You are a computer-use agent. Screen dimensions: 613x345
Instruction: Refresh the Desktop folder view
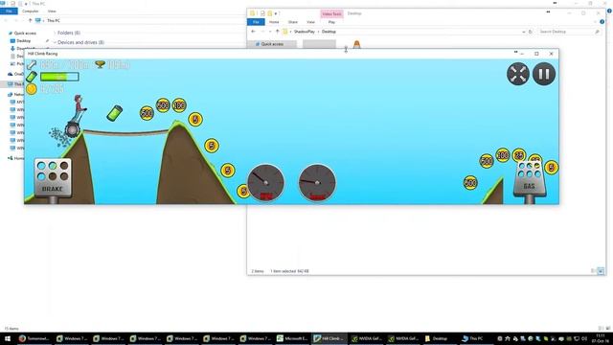coord(530,32)
